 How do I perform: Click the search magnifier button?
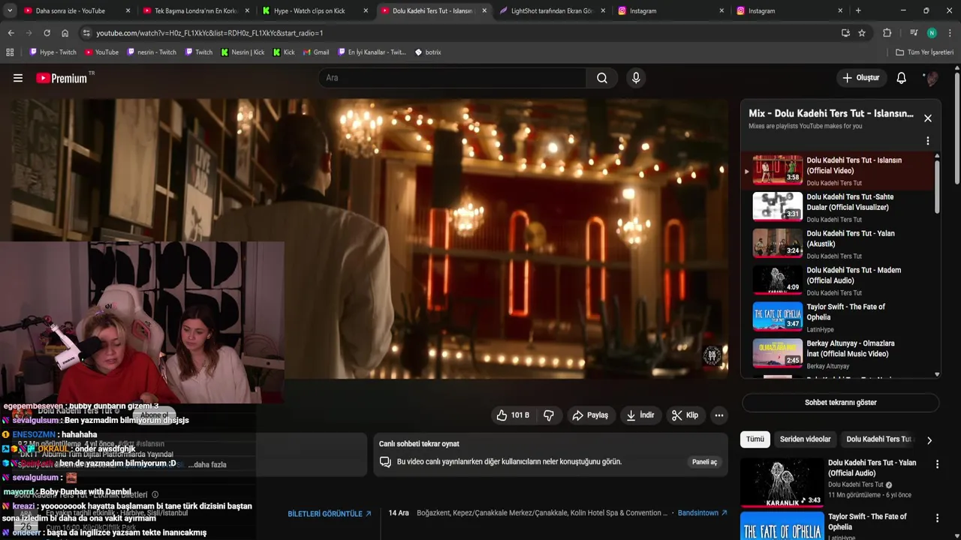(x=602, y=78)
